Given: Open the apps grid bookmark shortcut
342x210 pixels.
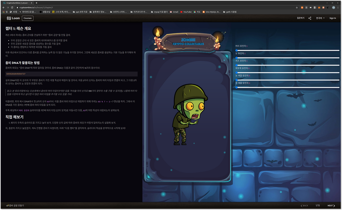Looking at the screenshot, I should point(5,12).
